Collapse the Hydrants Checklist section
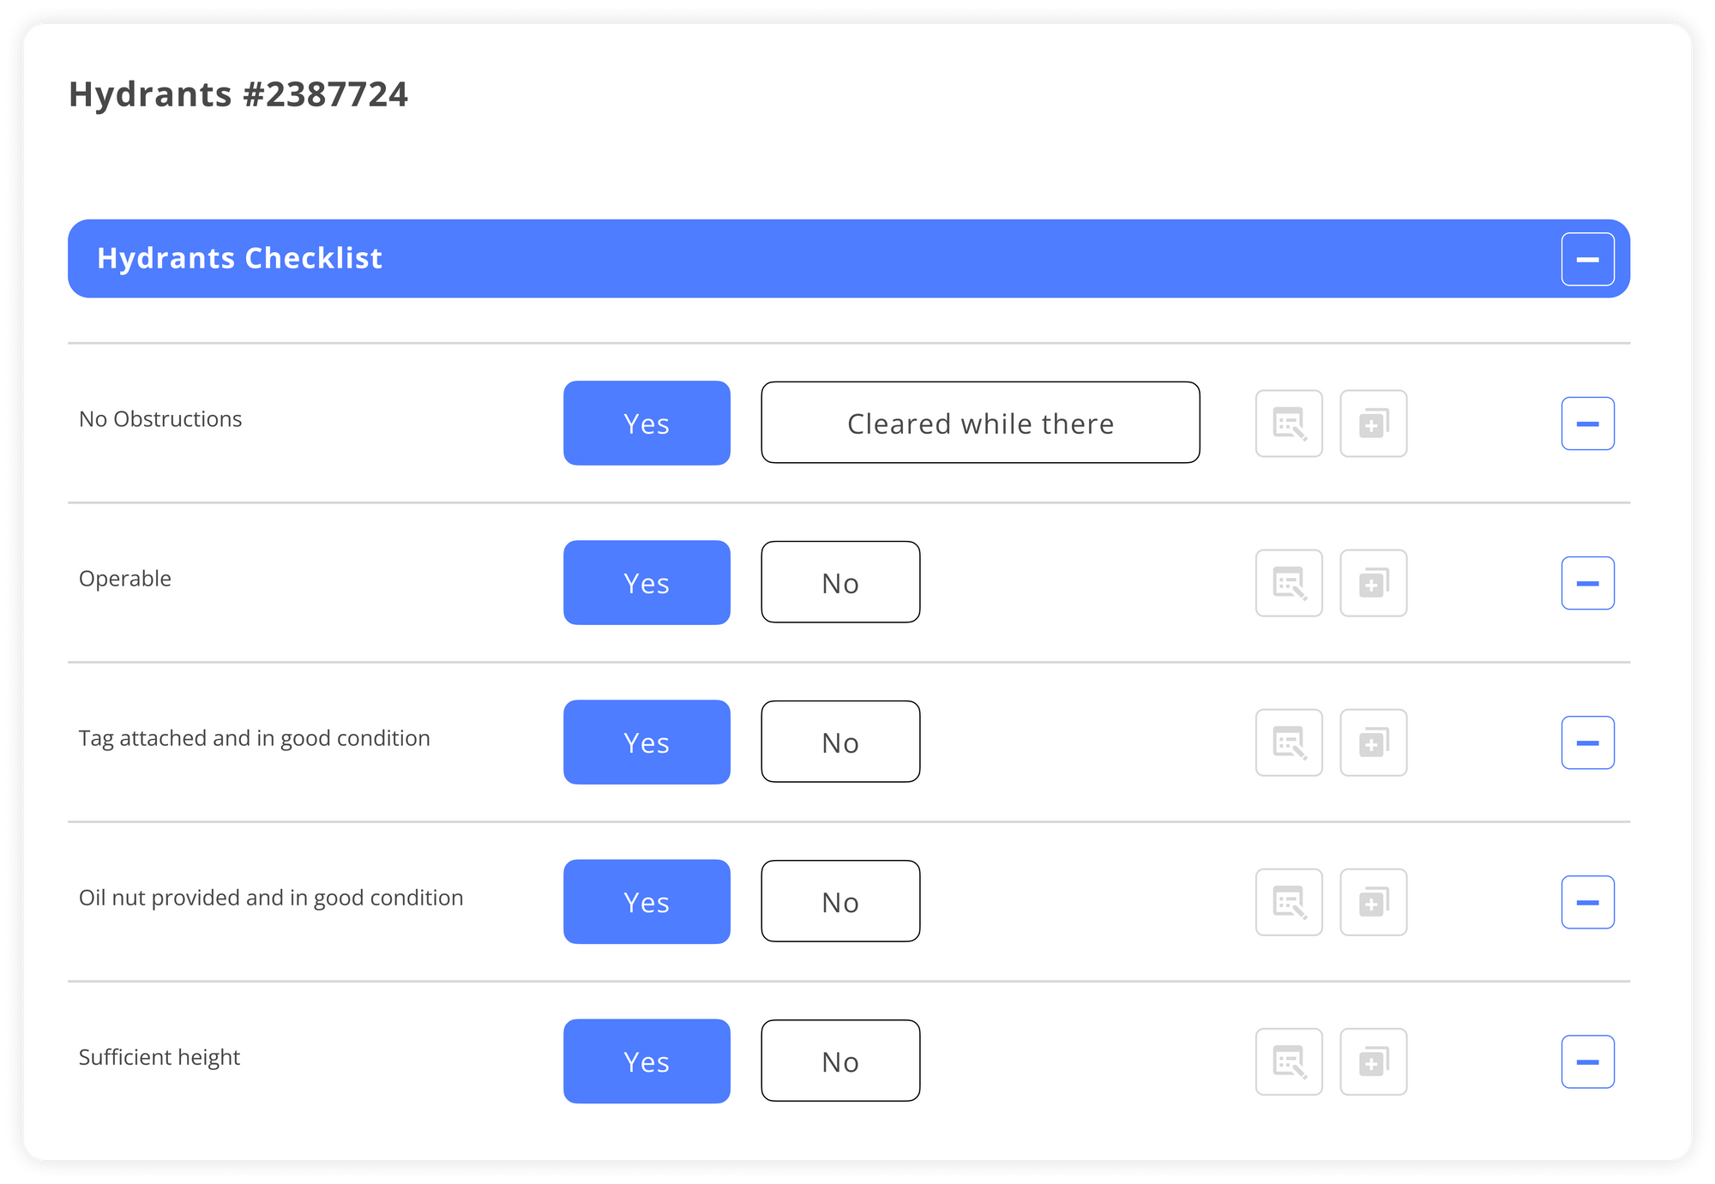Image resolution: width=1715 pixels, height=1184 pixels. 1587,258
